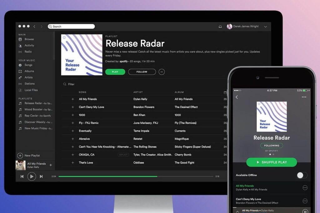Image resolution: width=320 pixels, height=213 pixels.
Task: Tap SHUFFLE PLAY on the phone
Action: tap(272, 162)
